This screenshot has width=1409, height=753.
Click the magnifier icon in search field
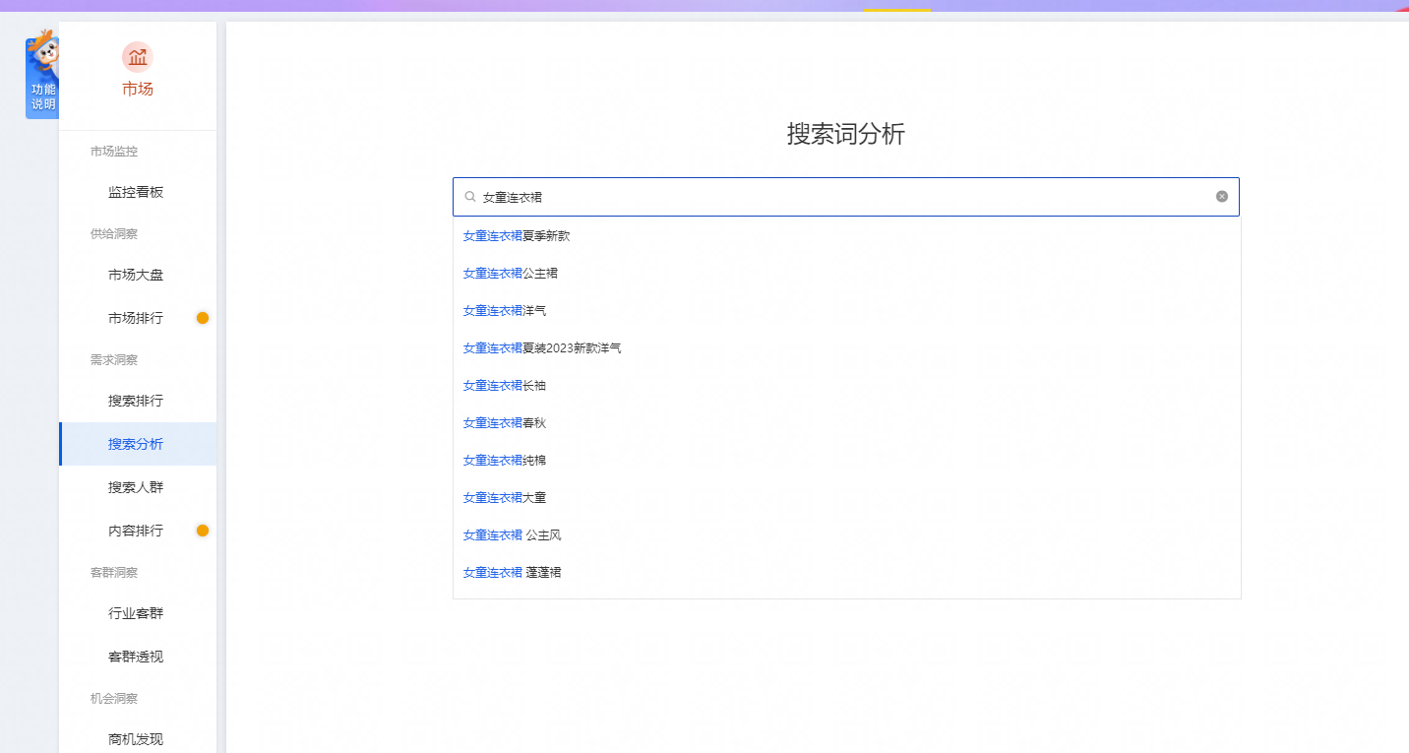[470, 197]
